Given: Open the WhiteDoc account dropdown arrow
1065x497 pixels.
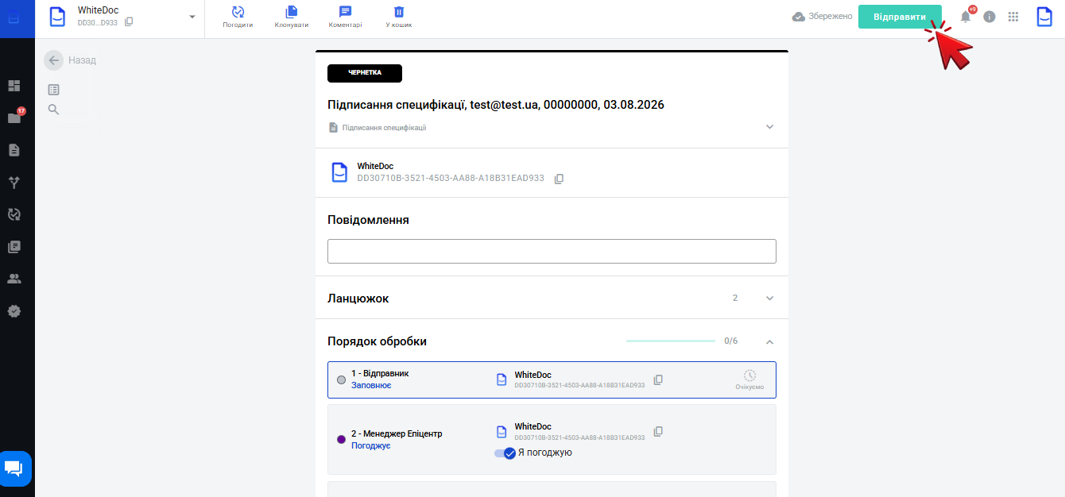Looking at the screenshot, I should (192, 17).
